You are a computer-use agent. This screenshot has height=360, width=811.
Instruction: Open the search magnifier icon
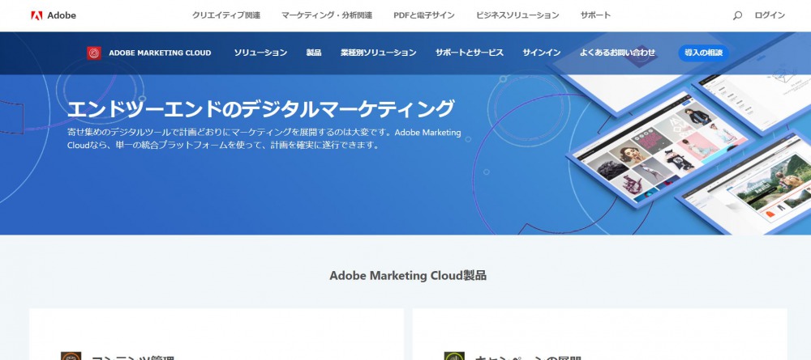click(737, 15)
